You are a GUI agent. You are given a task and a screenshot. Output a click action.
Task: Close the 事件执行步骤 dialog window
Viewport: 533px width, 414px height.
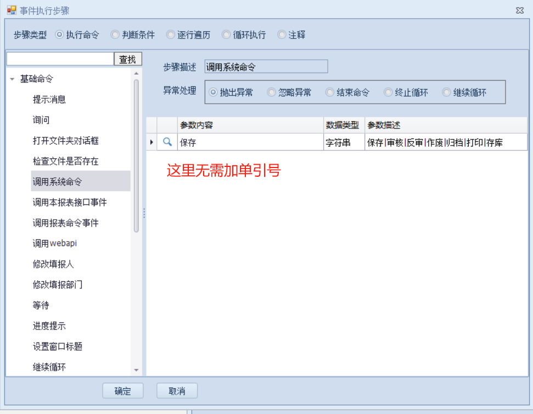519,10
